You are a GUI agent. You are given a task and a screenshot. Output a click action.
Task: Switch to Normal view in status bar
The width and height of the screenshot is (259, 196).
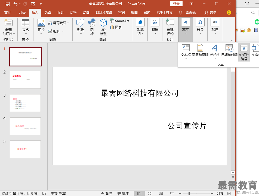click(139, 193)
